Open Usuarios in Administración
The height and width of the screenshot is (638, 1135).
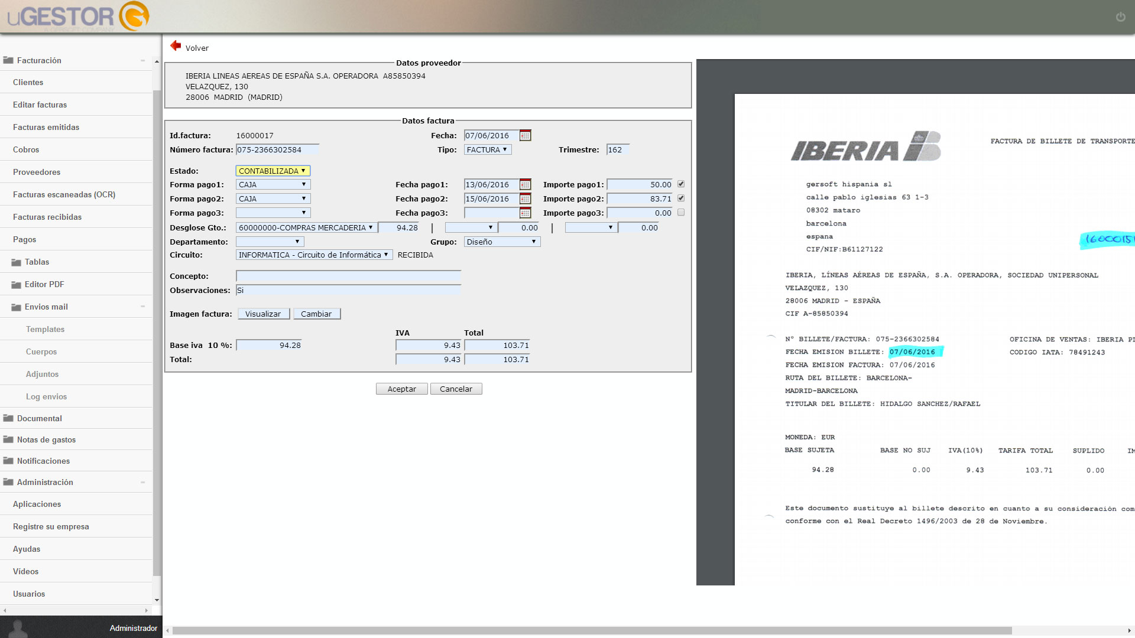coord(76,594)
